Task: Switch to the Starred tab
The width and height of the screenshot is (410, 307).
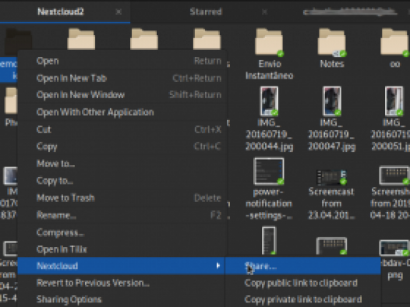Action: [206, 12]
